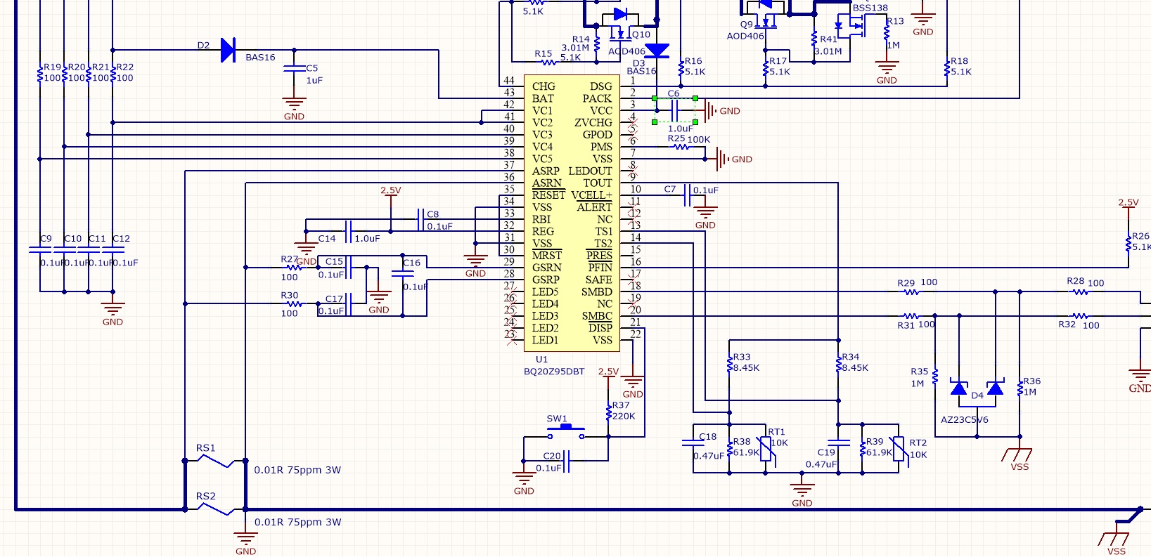Pick the C8 capacitor symbol
The height and width of the screenshot is (557, 1151).
(420, 219)
